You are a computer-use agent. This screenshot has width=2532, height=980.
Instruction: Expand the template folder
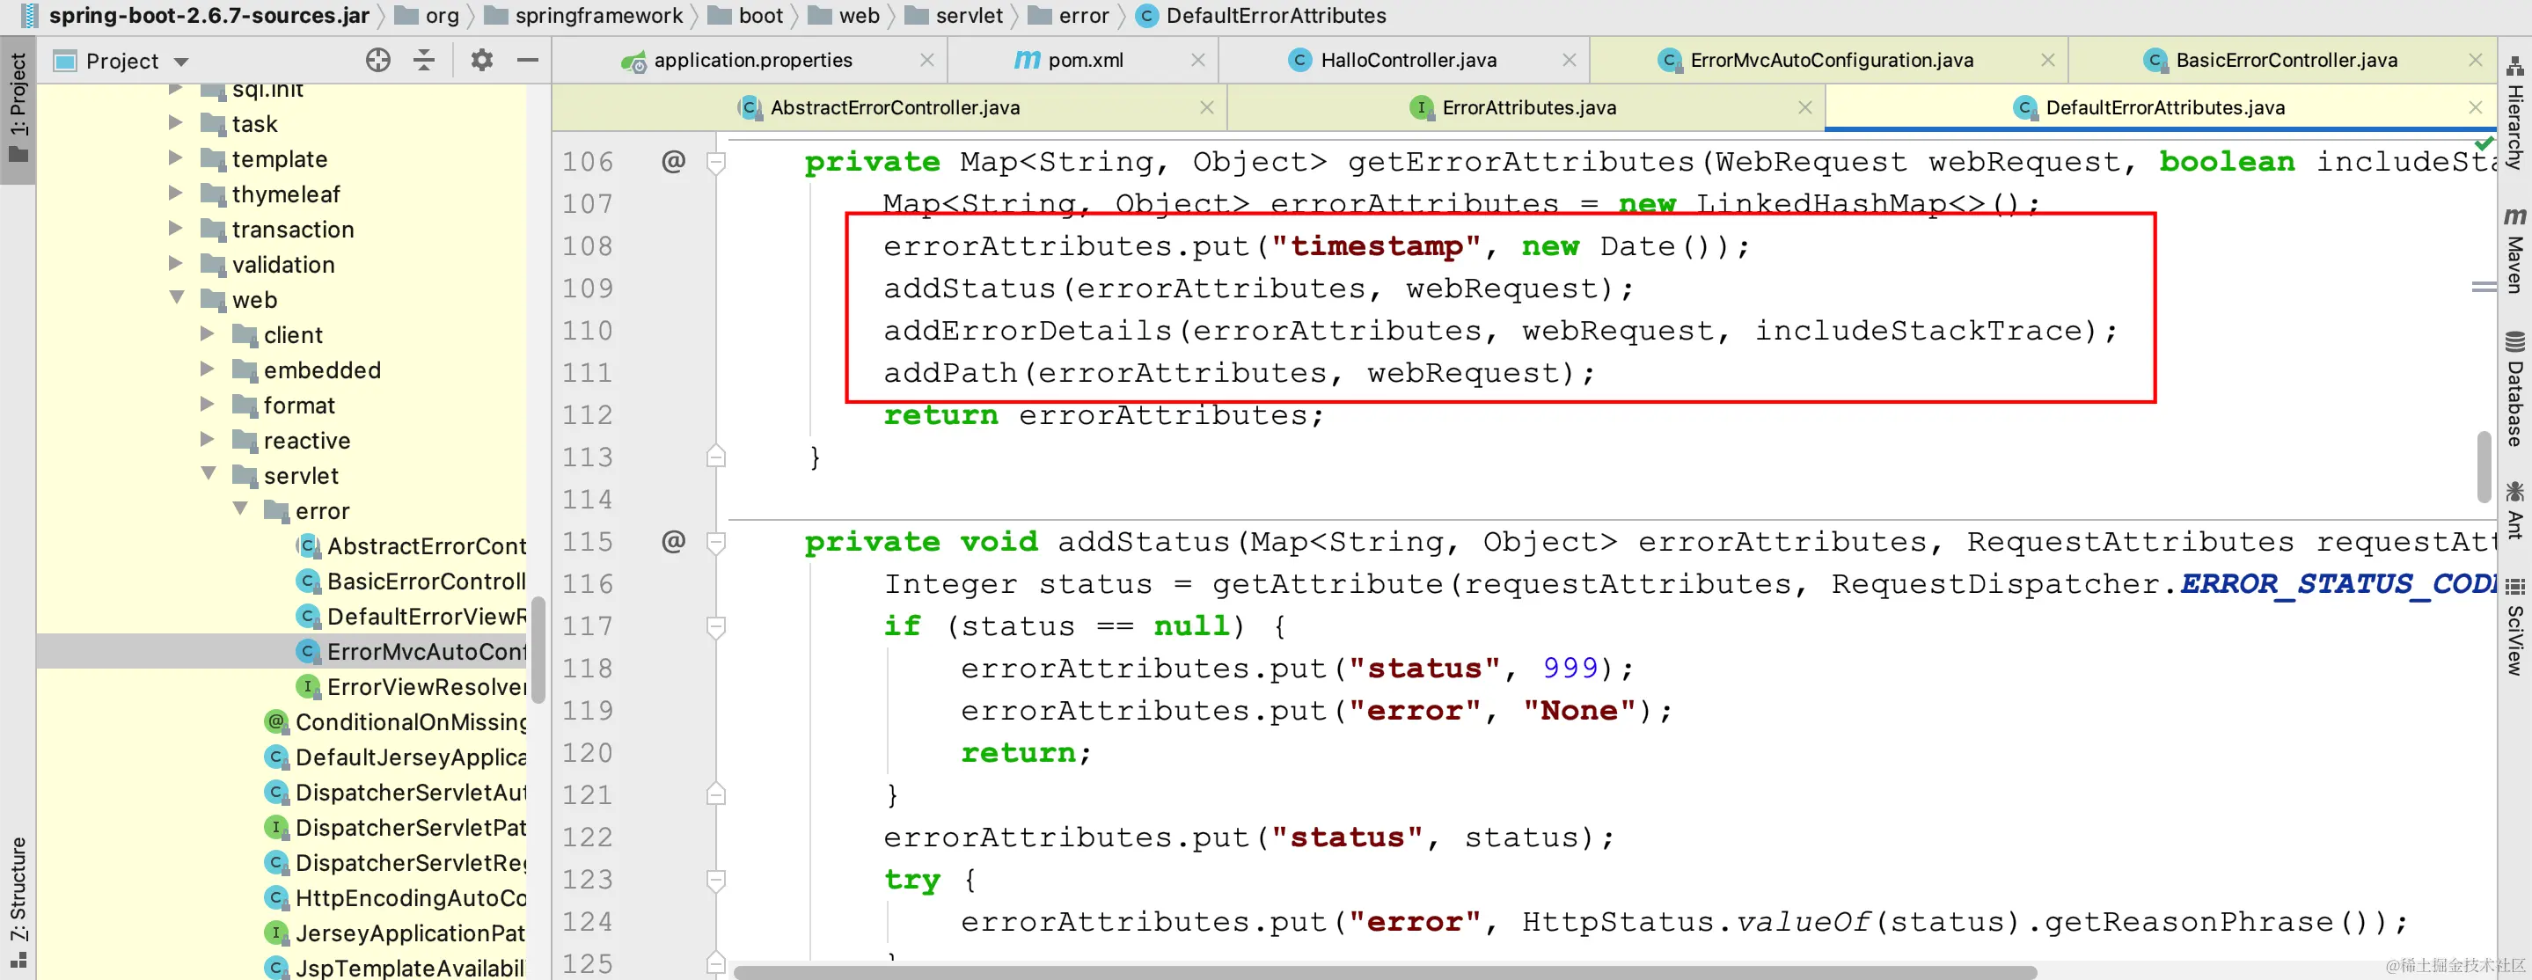coord(176,158)
